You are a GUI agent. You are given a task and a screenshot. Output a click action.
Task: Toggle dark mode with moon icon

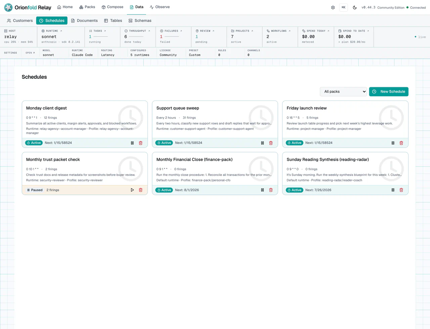pos(355,7)
